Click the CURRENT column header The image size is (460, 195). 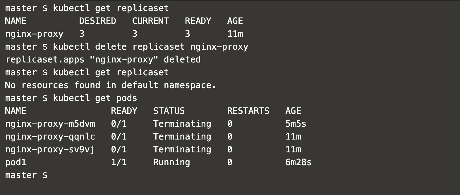coord(150,21)
